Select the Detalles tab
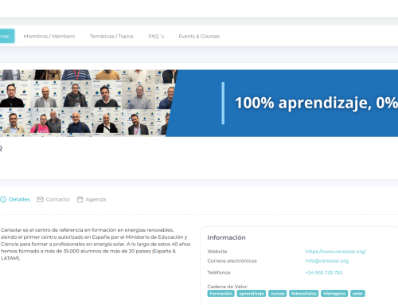Screen dimensions: 398x305 point(15,199)
